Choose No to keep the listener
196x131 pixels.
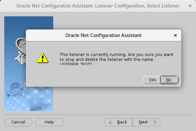[x=170, y=80]
